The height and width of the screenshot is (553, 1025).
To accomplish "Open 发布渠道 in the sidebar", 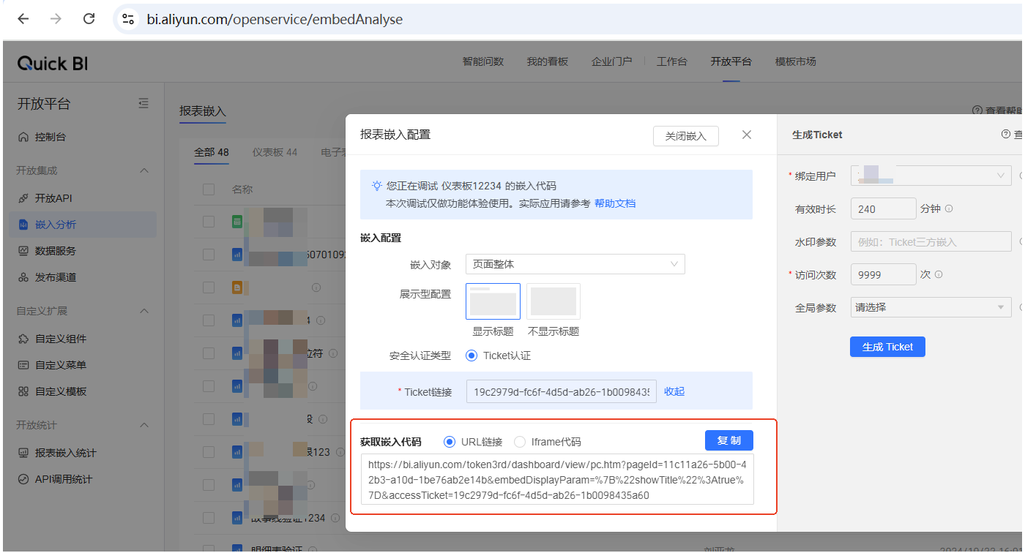I will point(56,277).
